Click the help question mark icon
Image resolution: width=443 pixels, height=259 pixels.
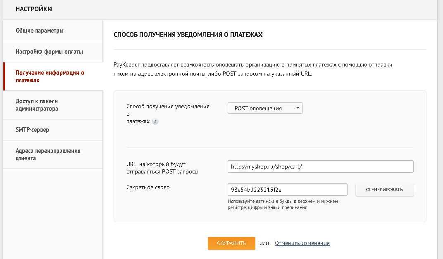[155, 121]
